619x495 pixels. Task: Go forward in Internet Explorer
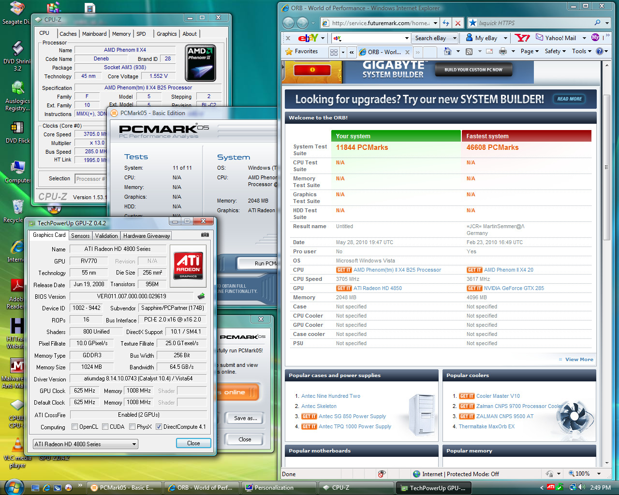coord(303,23)
